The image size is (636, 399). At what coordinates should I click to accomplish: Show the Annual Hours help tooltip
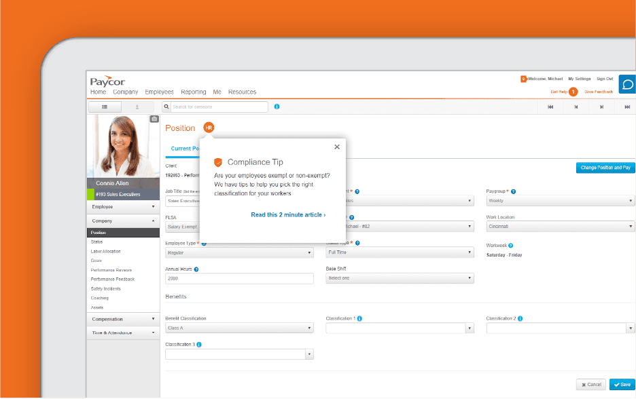[196, 269]
